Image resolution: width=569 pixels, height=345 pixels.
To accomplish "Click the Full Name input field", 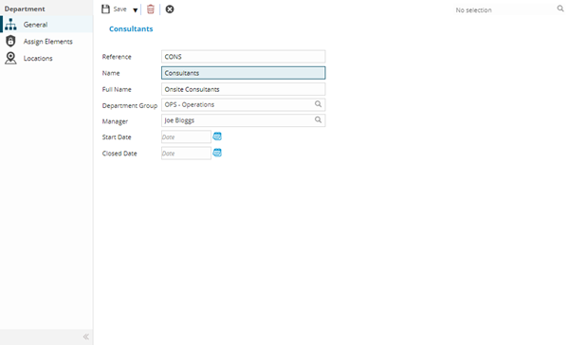I will coord(243,89).
